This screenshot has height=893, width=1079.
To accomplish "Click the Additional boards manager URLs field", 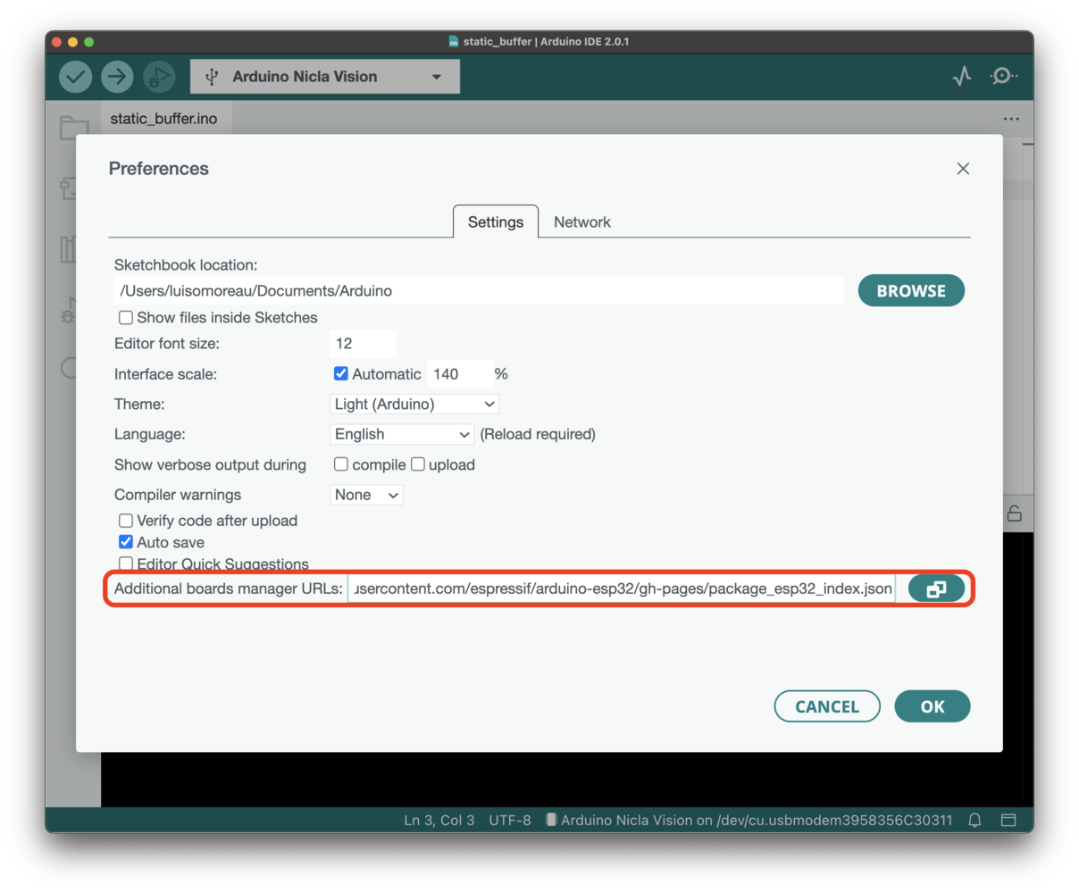I will coord(622,589).
